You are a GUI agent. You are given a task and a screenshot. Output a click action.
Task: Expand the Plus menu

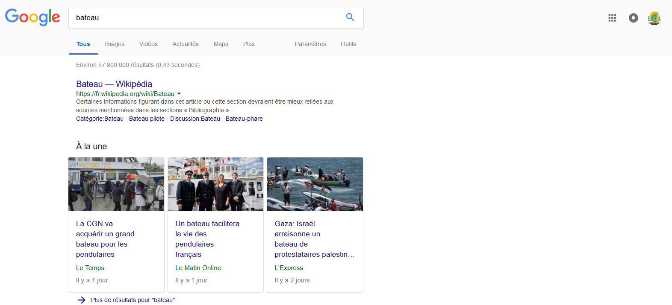pyautogui.click(x=249, y=44)
